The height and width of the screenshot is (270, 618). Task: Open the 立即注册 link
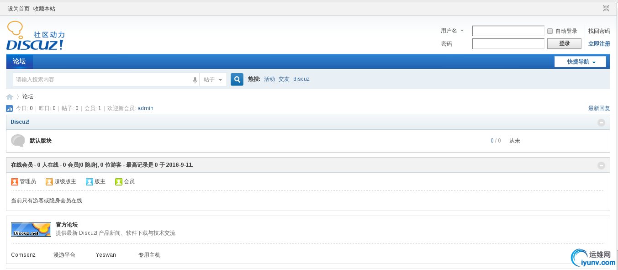pyautogui.click(x=599, y=44)
